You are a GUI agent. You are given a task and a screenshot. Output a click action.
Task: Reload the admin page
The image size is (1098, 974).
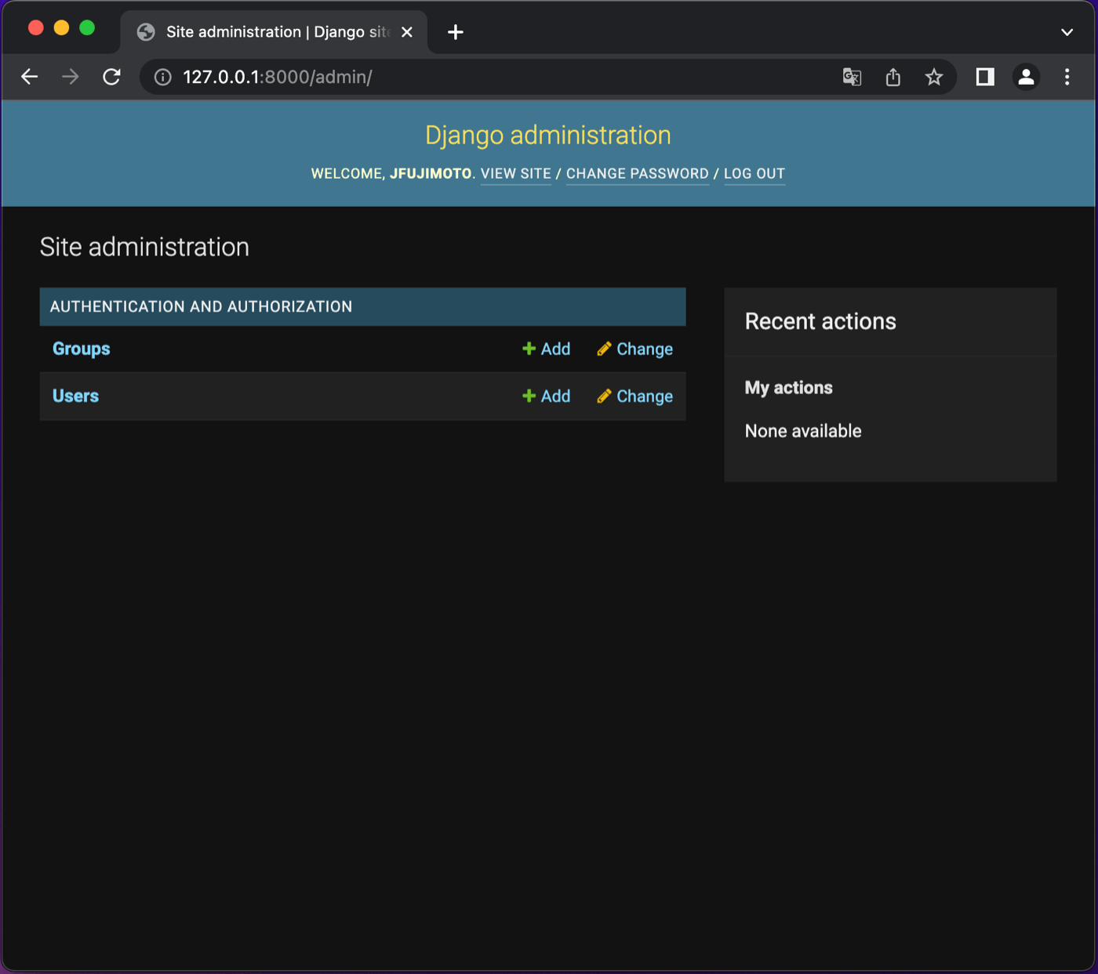(111, 77)
